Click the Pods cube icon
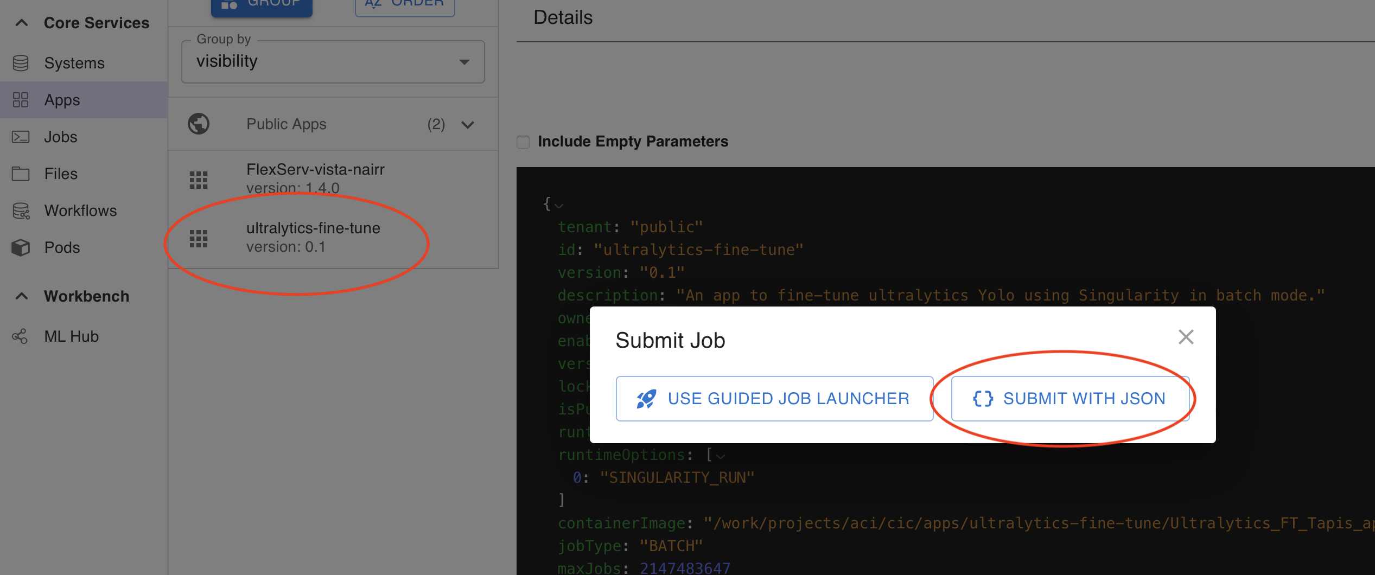 click(21, 247)
